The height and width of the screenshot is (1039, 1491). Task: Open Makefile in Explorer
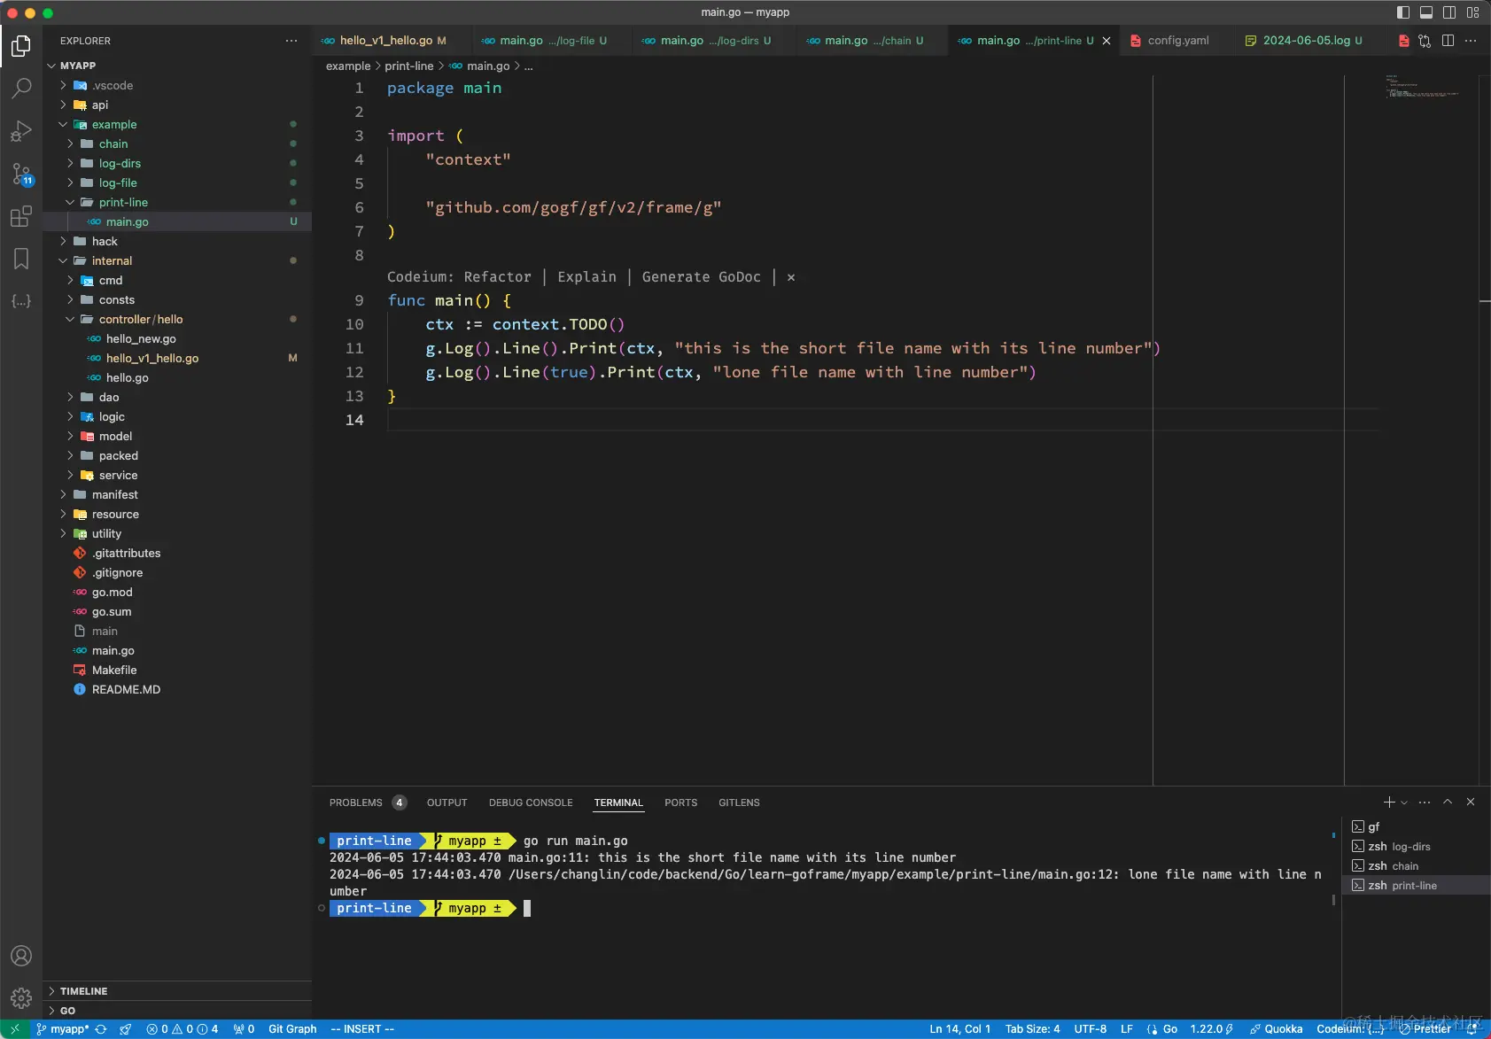(177, 671)
